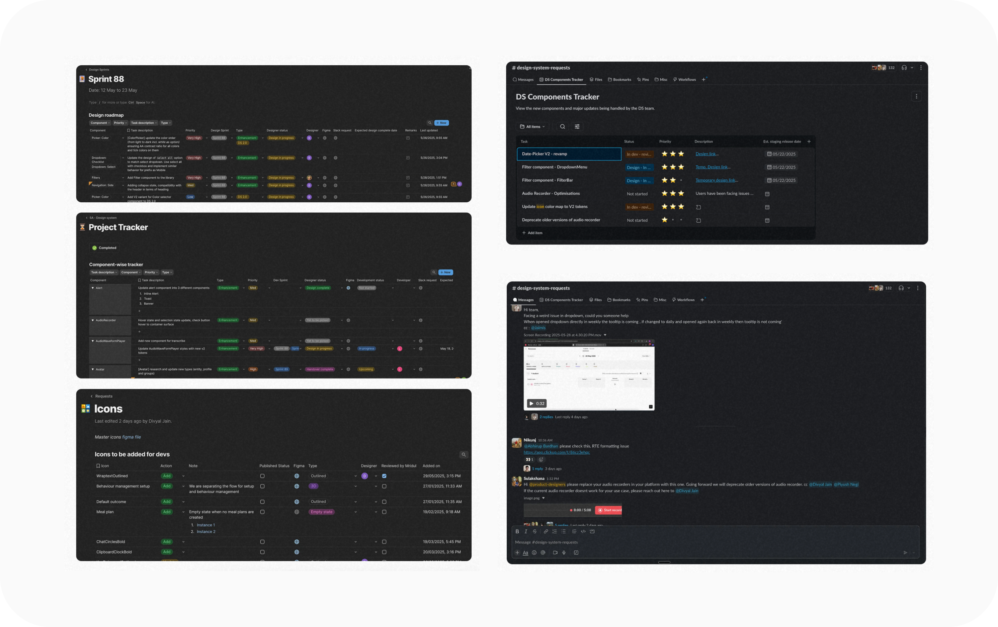The image size is (998, 627).
Task: Collapse the Avatar group in Project Tracker
Action: (x=92, y=370)
